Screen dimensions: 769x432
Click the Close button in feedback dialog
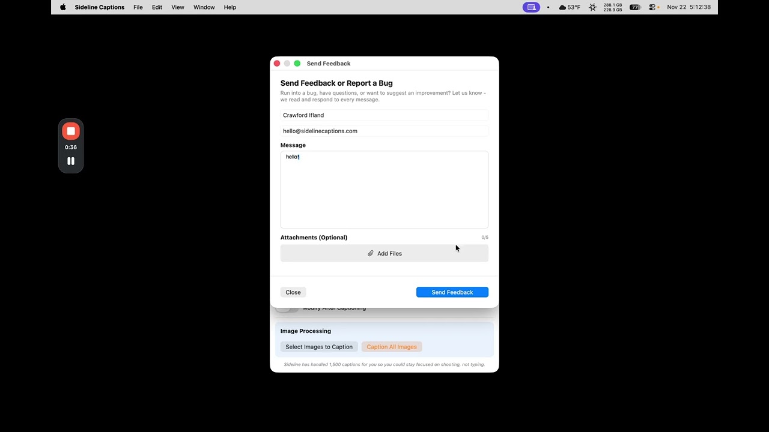tap(293, 292)
